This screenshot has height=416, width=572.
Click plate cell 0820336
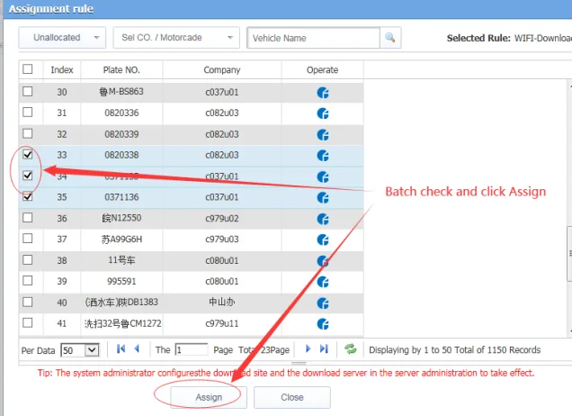click(x=121, y=113)
